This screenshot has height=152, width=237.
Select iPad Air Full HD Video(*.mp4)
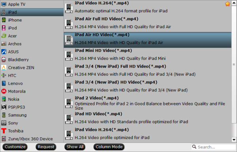147,24
